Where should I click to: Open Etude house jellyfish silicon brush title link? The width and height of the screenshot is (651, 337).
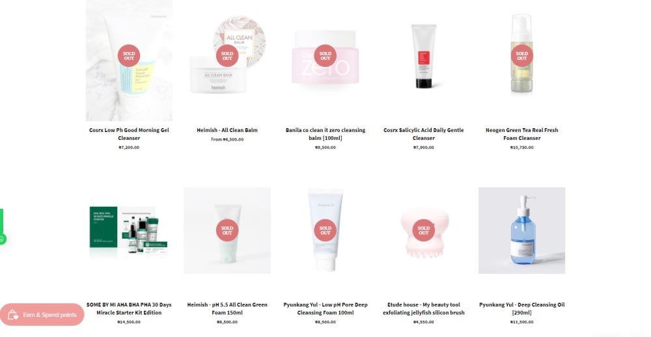(x=424, y=309)
